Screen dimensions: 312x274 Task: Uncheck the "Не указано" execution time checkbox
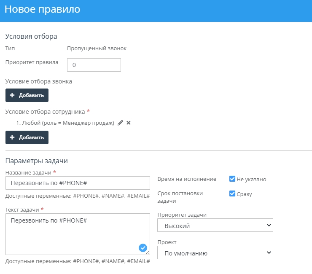click(232, 179)
